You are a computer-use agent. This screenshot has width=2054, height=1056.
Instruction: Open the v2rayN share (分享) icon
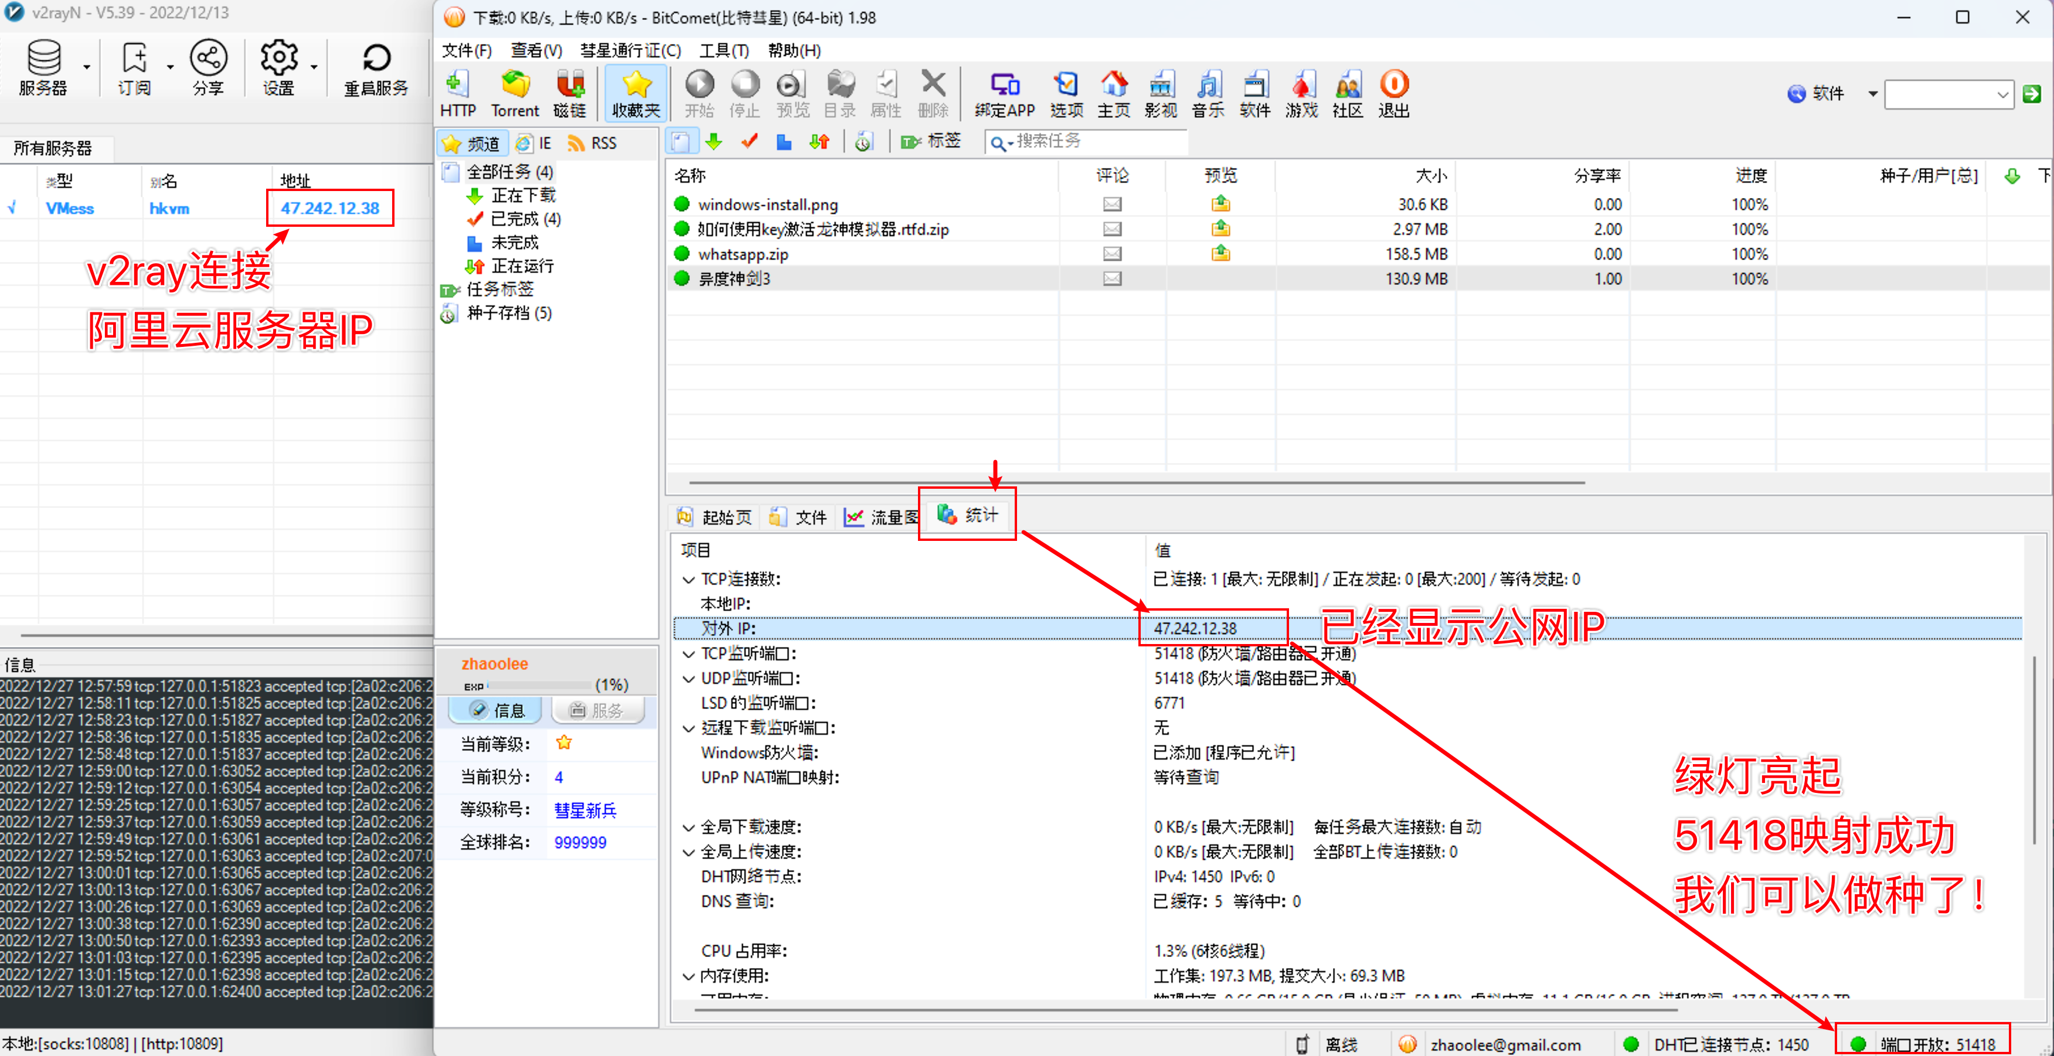[x=208, y=58]
